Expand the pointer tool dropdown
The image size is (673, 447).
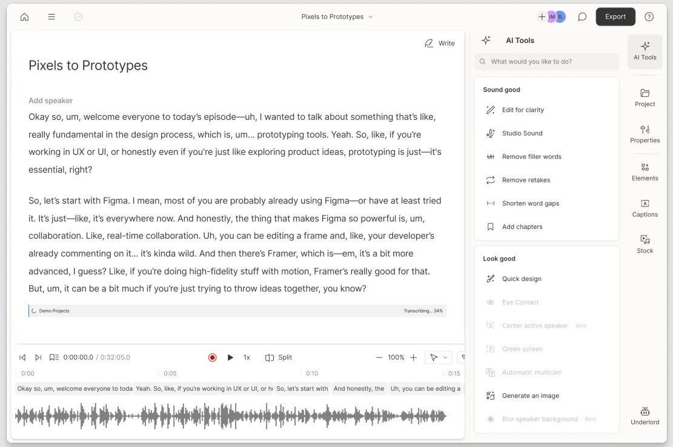point(438,357)
